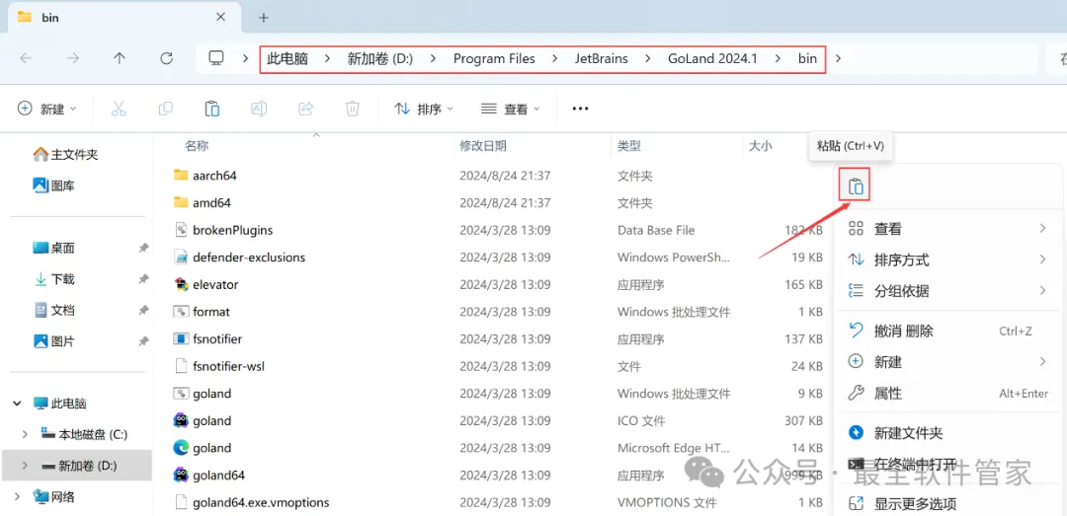Select the elevator application icon
1067x516 pixels.
pyautogui.click(x=181, y=284)
